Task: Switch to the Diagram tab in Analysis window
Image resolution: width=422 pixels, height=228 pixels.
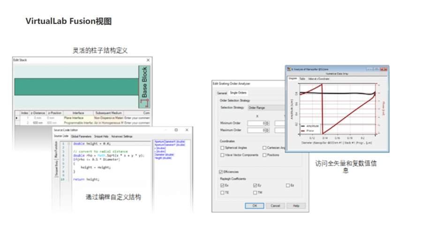Action: click(293, 79)
